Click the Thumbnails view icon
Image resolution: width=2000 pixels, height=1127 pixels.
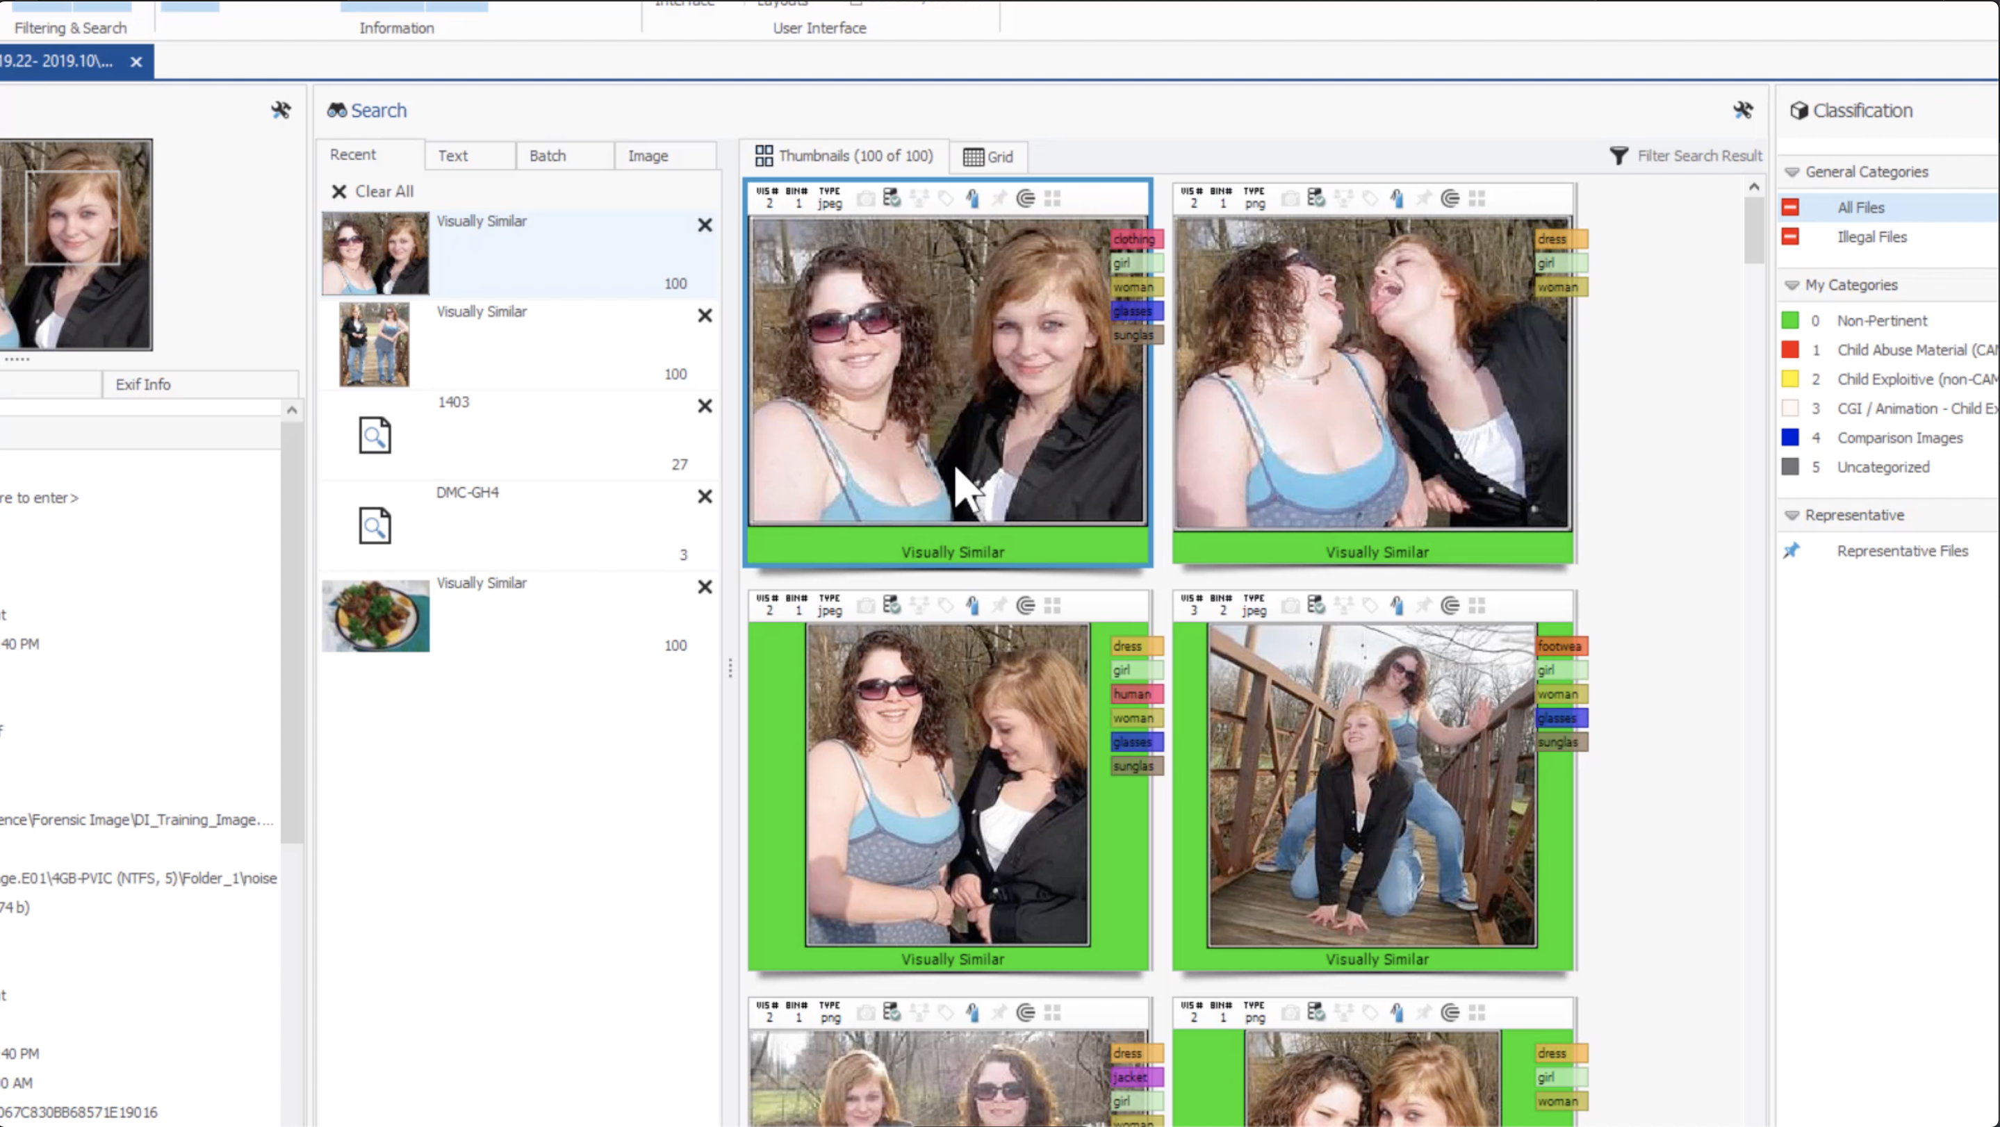click(x=764, y=156)
